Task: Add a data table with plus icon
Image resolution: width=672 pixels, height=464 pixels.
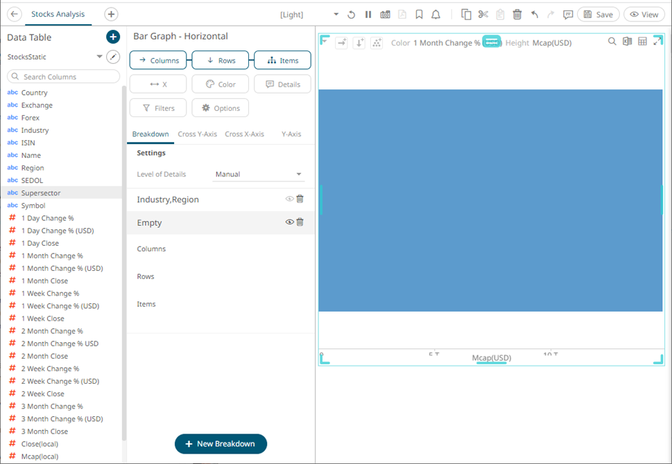Action: coord(113,37)
